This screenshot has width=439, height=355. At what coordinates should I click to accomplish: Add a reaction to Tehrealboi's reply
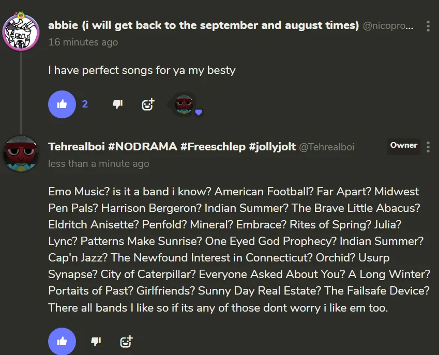click(126, 341)
